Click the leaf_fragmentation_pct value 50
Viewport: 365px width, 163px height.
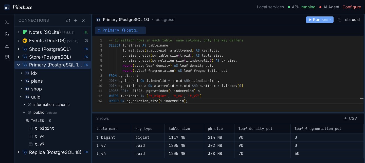tap(297, 154)
